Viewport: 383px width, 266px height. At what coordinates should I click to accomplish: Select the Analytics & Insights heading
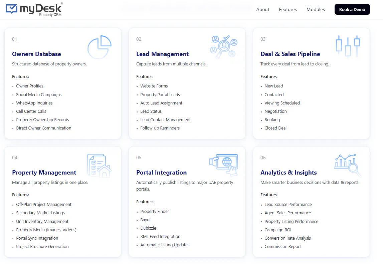pos(289,173)
